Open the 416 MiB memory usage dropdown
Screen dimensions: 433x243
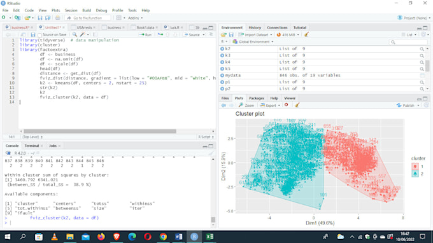coord(288,35)
